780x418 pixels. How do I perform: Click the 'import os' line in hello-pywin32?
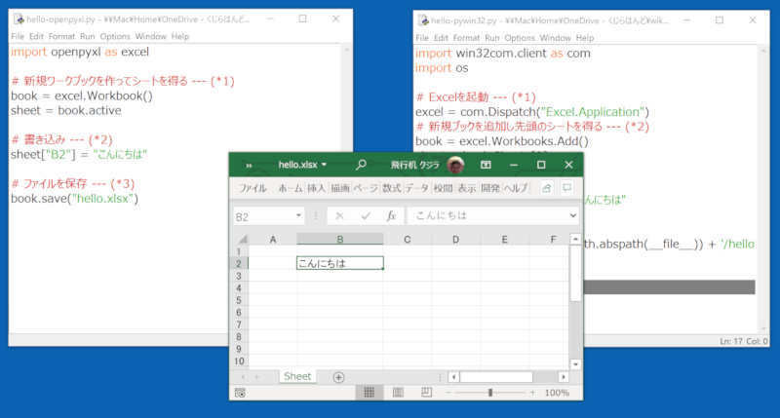[442, 68]
